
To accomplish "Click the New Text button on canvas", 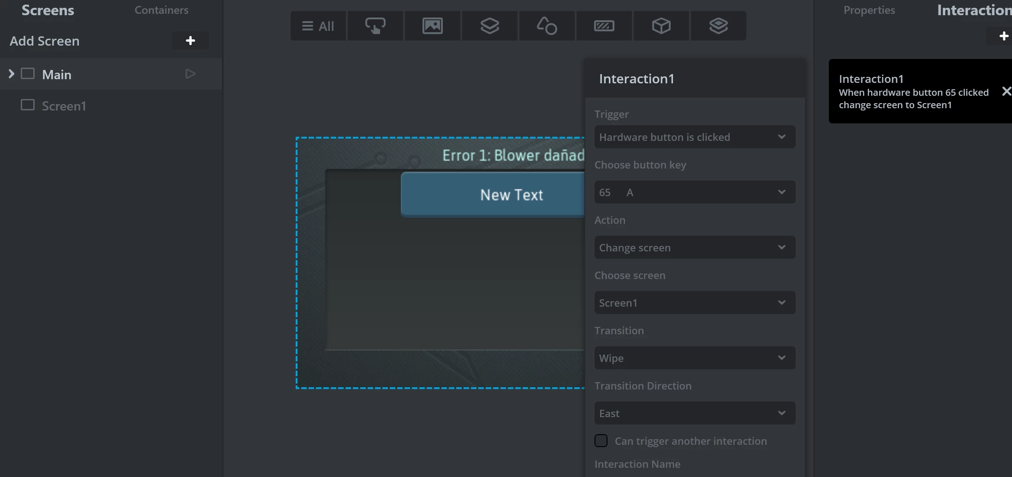I will pyautogui.click(x=493, y=194).
